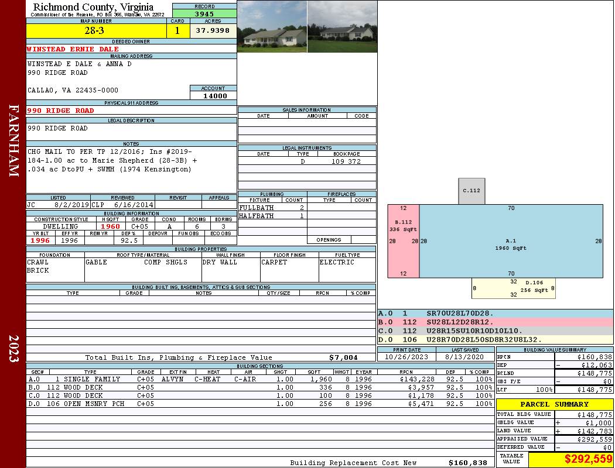Viewport: 615px width, 468px height.
Task: Click section D.0 RPCN value $5,471
Action: point(421,404)
